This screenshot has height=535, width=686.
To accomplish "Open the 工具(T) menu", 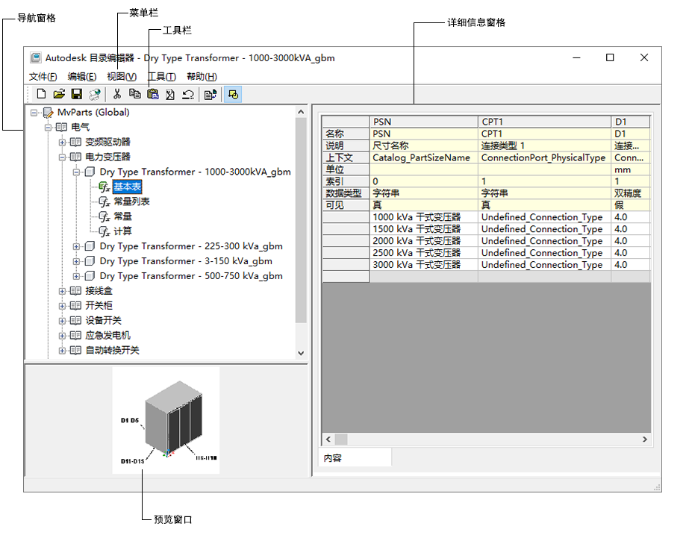I will (162, 77).
